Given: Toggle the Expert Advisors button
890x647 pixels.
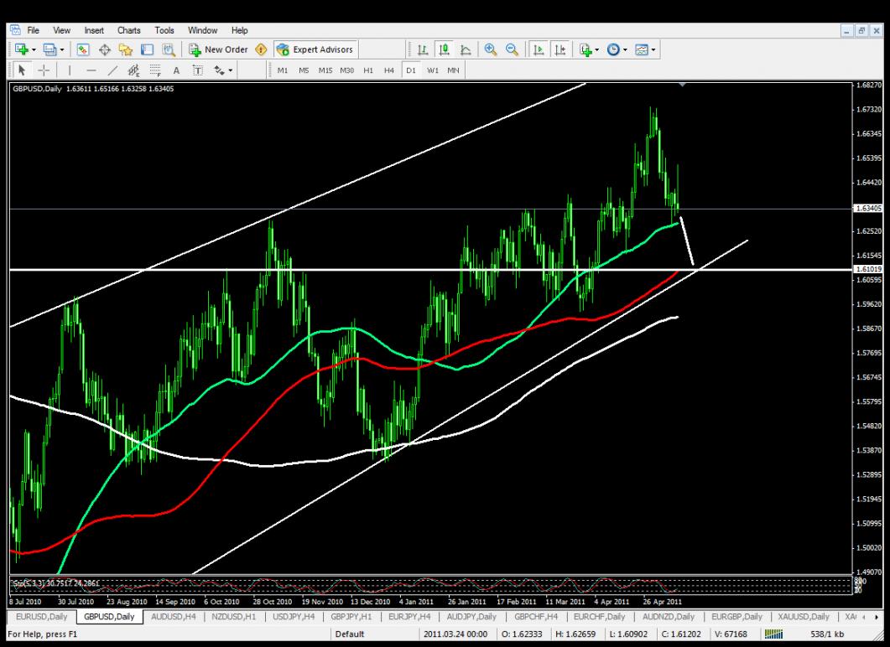Looking at the screenshot, I should point(315,50).
